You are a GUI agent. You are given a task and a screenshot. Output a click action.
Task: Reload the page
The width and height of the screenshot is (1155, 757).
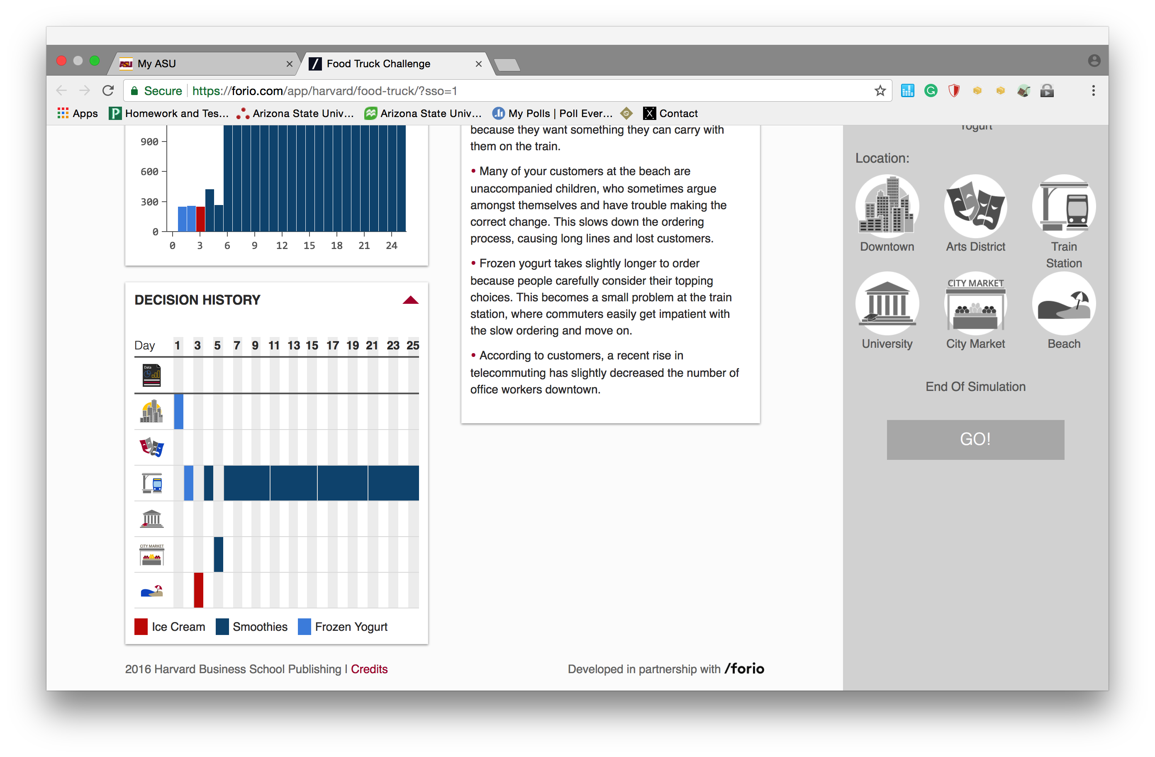(108, 91)
